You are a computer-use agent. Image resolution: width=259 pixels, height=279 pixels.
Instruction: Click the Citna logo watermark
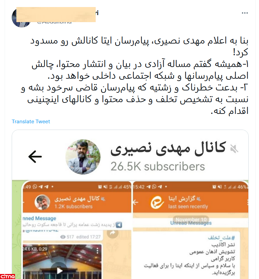tap(7, 276)
